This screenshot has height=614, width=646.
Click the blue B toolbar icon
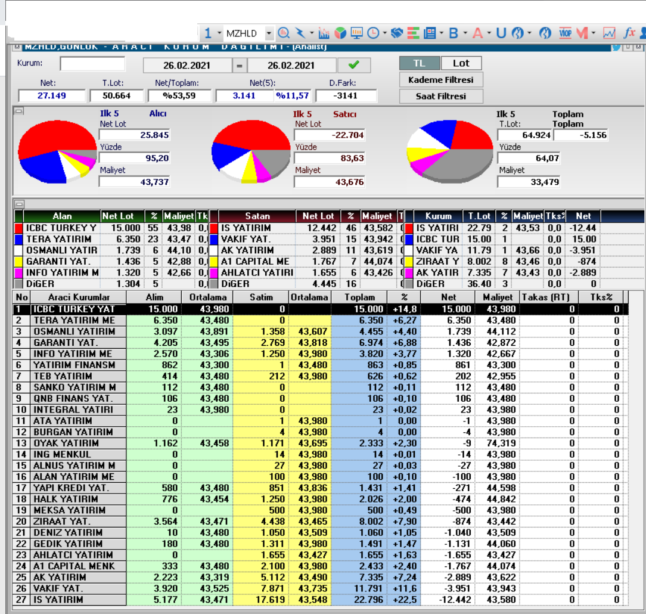454,33
